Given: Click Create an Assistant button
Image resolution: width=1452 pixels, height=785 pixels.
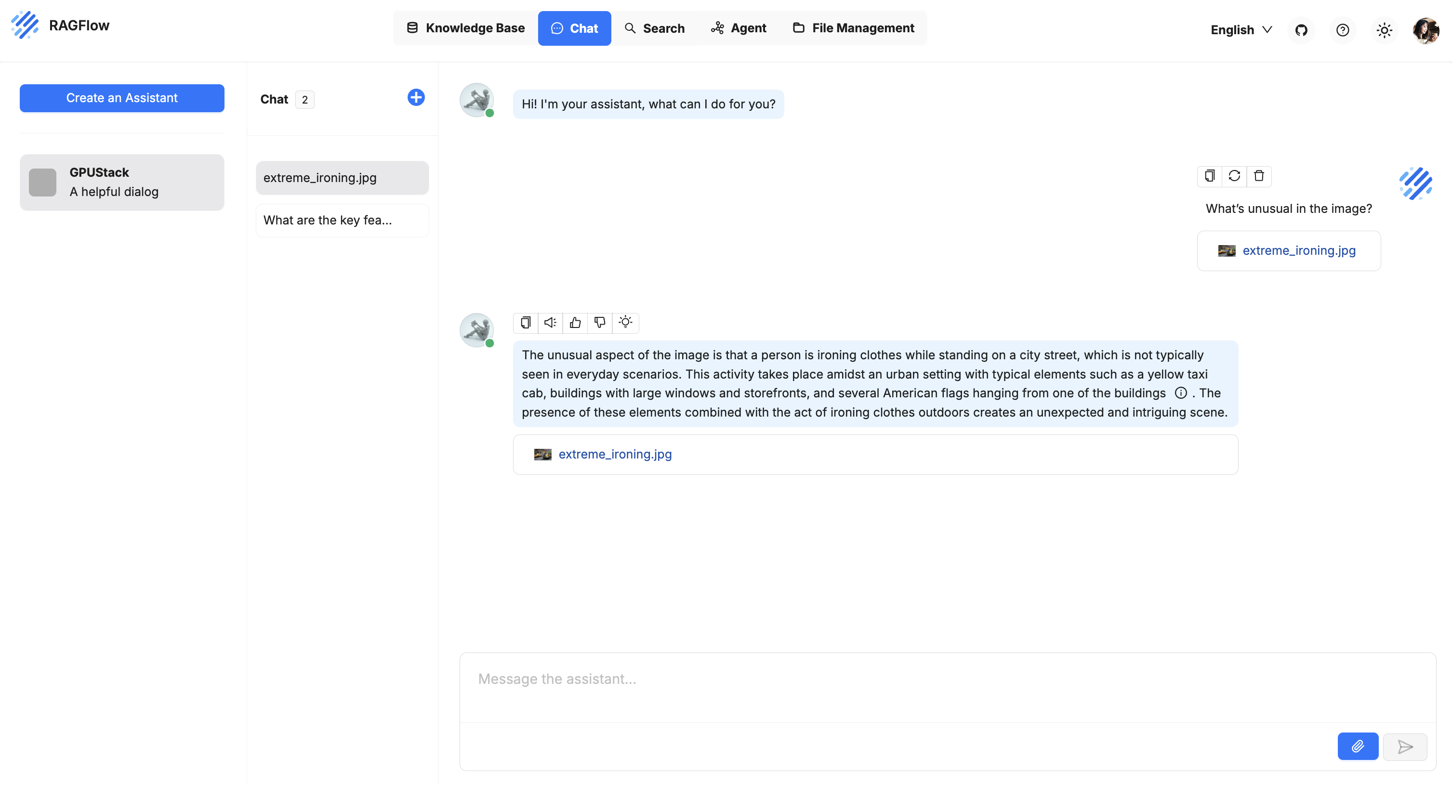Looking at the screenshot, I should [122, 98].
